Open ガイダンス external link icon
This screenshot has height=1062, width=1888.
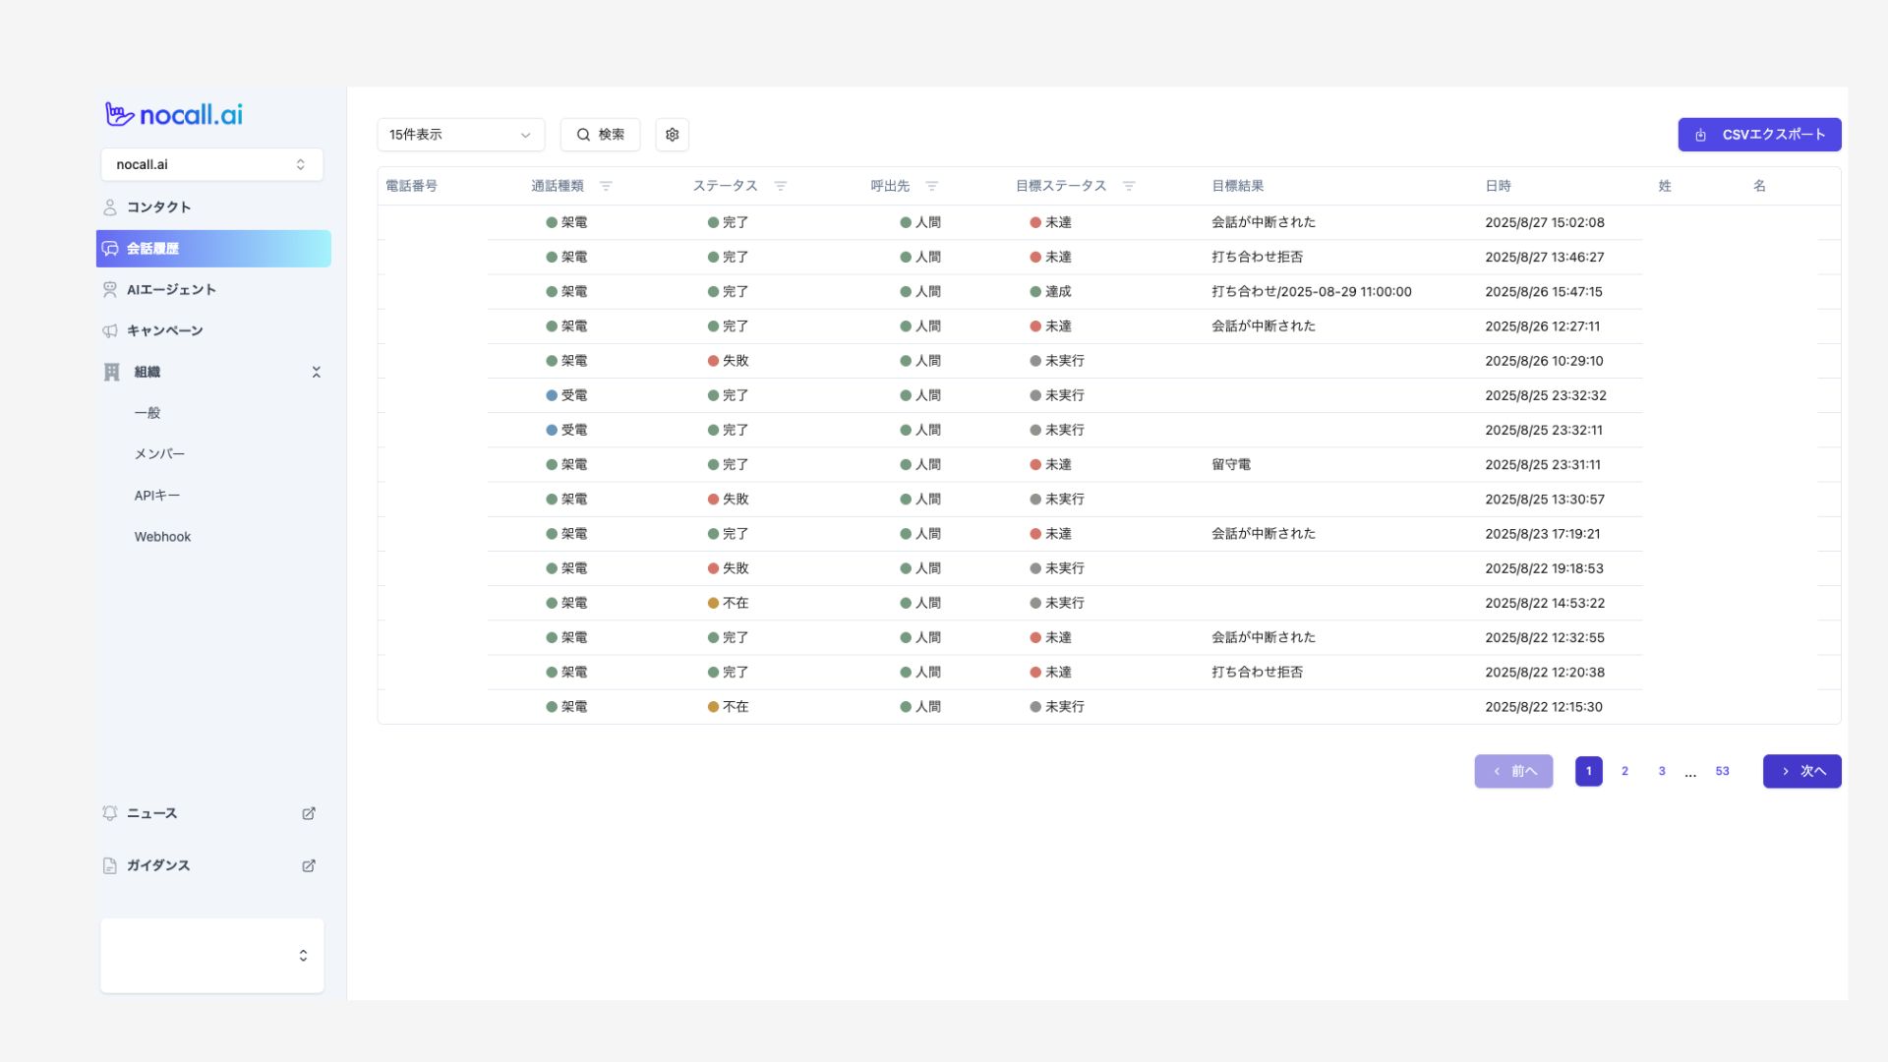click(309, 865)
